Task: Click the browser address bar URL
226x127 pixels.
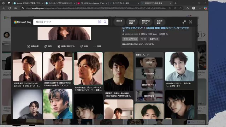Action: 96,8
